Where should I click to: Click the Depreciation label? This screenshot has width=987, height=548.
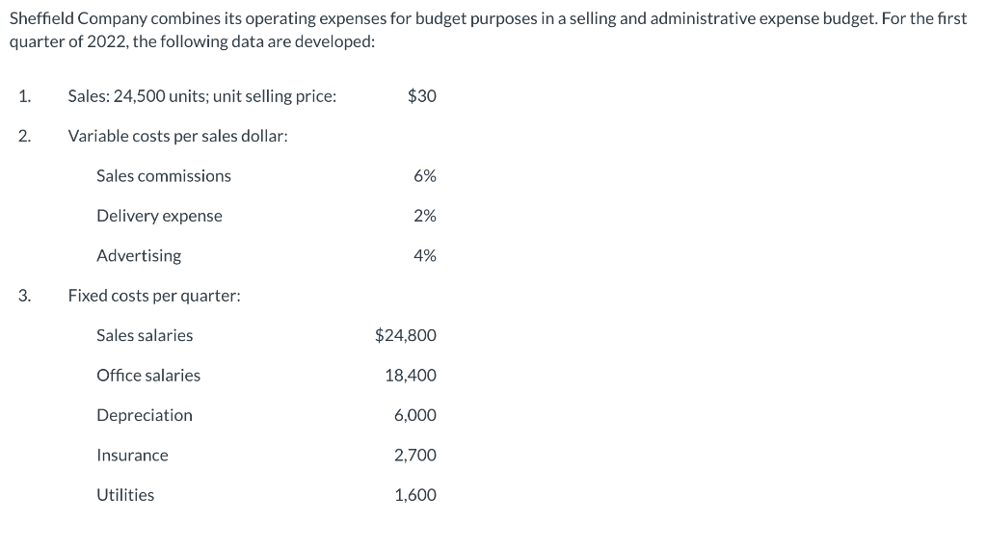(x=145, y=416)
